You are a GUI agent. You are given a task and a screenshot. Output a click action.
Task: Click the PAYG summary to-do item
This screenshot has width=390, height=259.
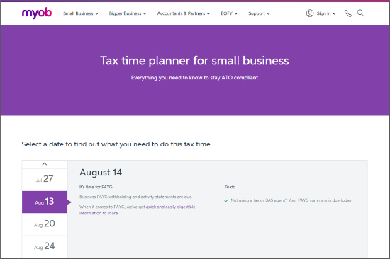click(x=291, y=200)
